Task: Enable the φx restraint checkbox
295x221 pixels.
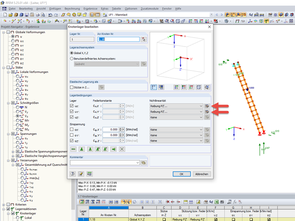Action: pyautogui.click(x=71, y=129)
